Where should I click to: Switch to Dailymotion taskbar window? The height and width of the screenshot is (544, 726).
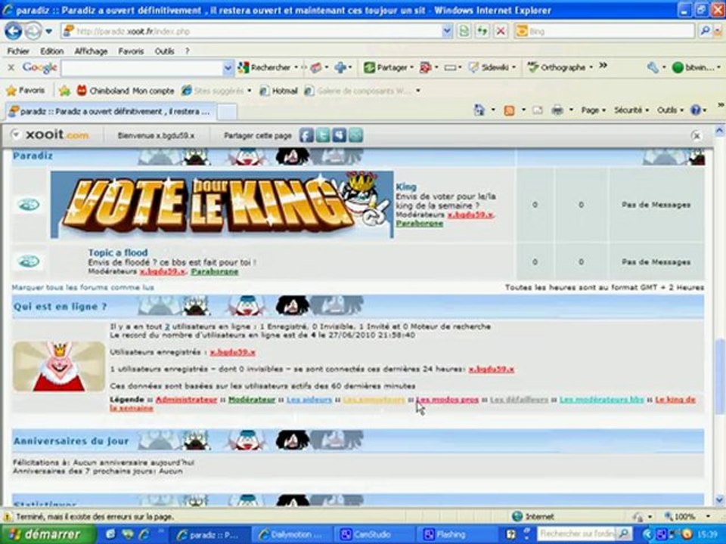pos(292,534)
